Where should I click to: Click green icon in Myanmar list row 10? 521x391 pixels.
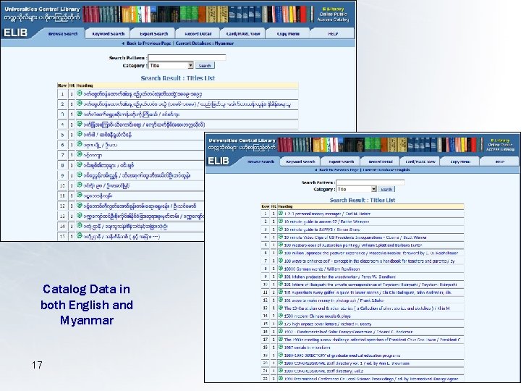pyautogui.click(x=80, y=185)
